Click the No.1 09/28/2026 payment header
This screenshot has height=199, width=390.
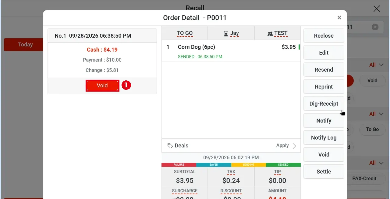coord(102,36)
